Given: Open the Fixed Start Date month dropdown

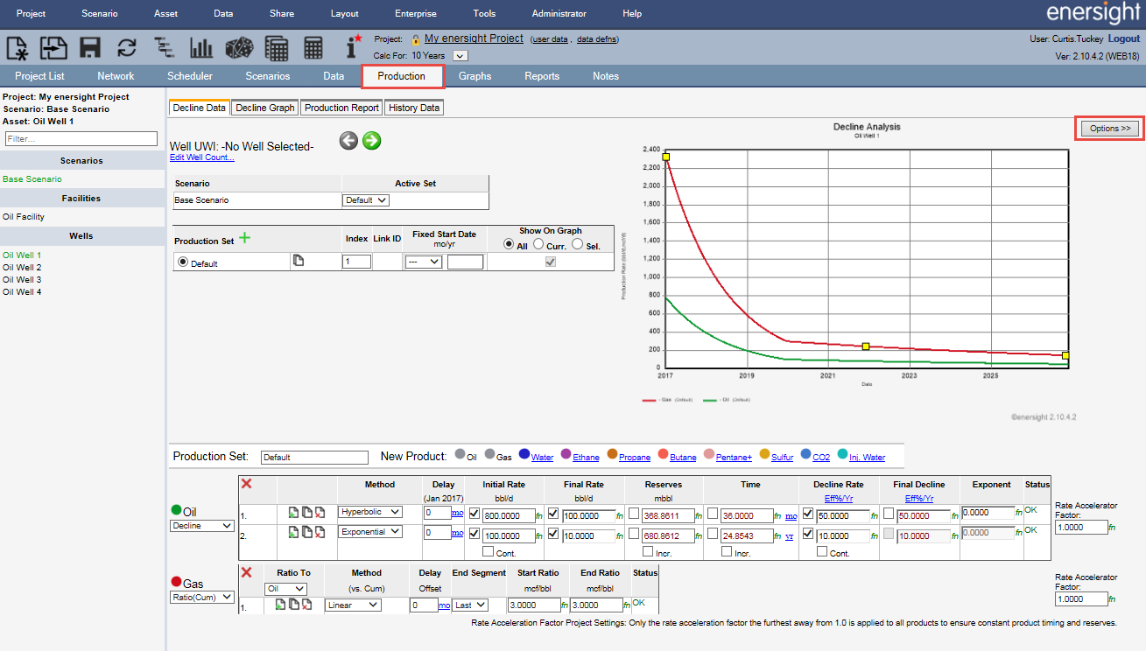Looking at the screenshot, I should point(424,262).
